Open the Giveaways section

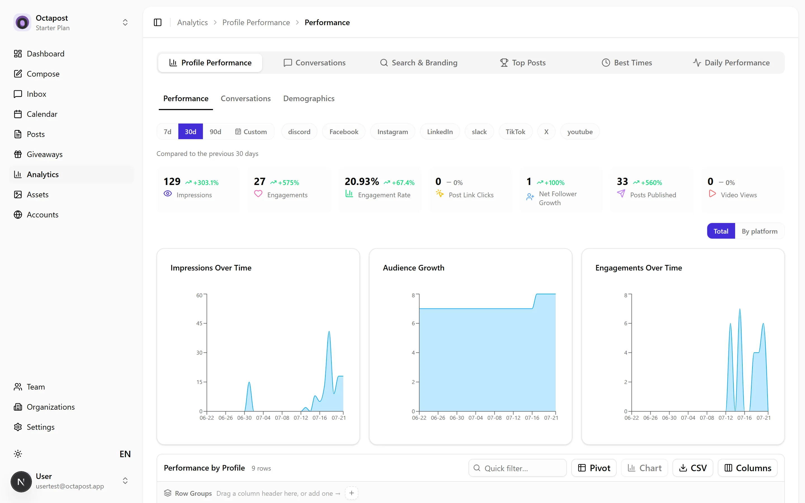(x=72, y=154)
